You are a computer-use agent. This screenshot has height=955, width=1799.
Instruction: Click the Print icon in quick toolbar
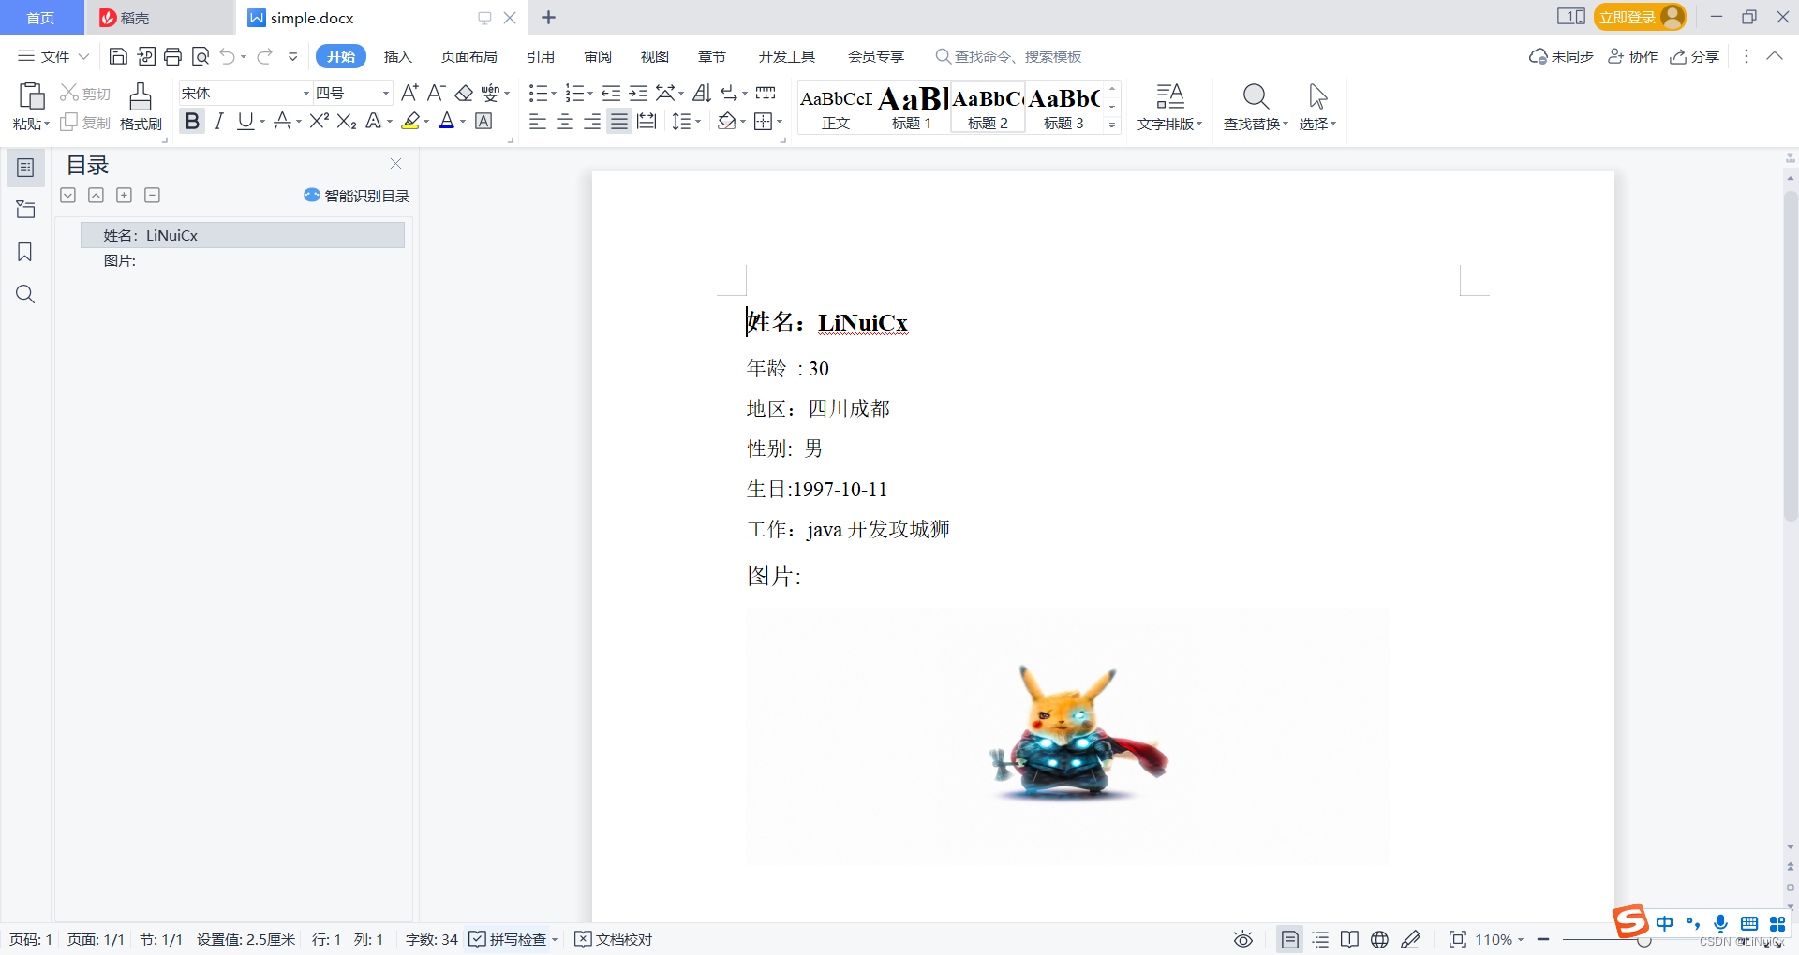[x=172, y=56]
